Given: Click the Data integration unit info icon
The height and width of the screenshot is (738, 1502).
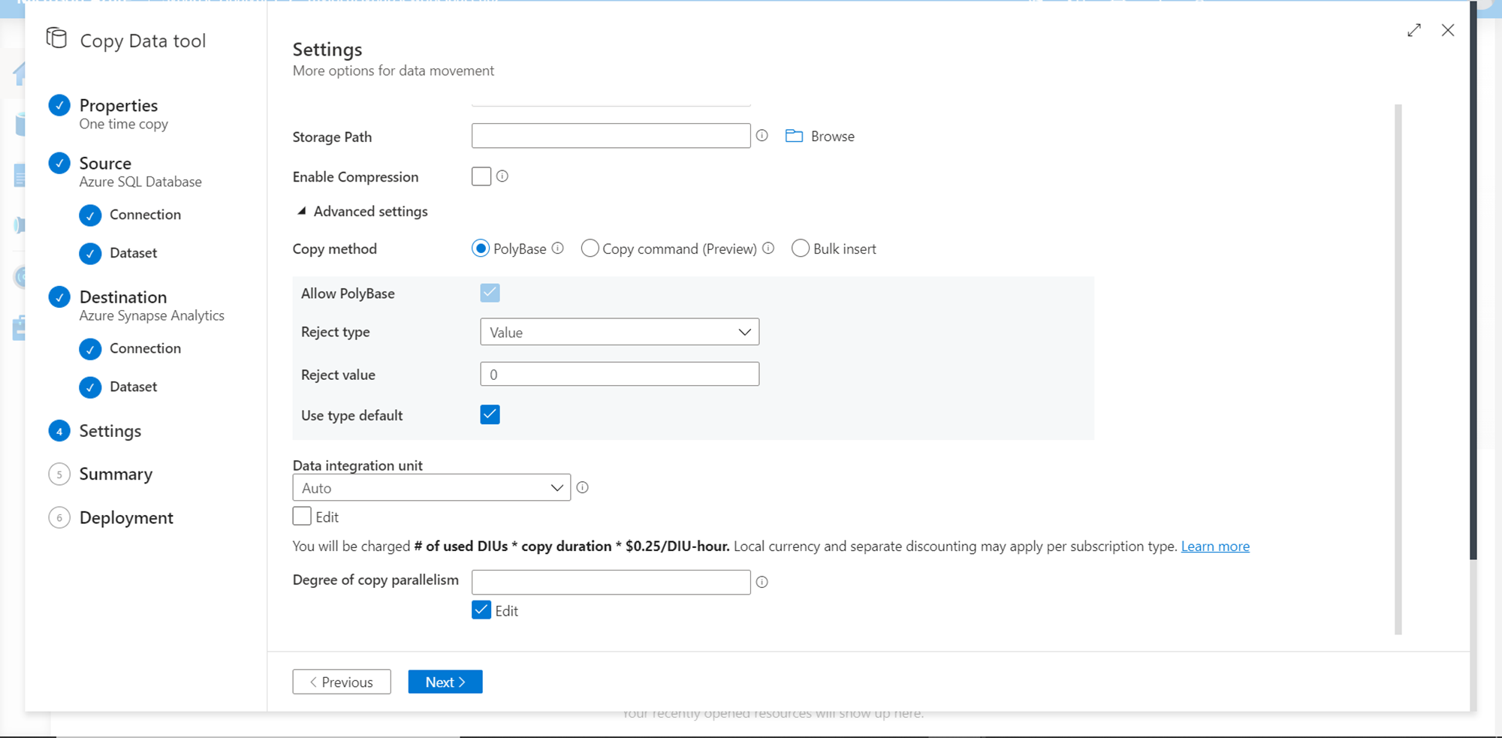Looking at the screenshot, I should [x=583, y=488].
